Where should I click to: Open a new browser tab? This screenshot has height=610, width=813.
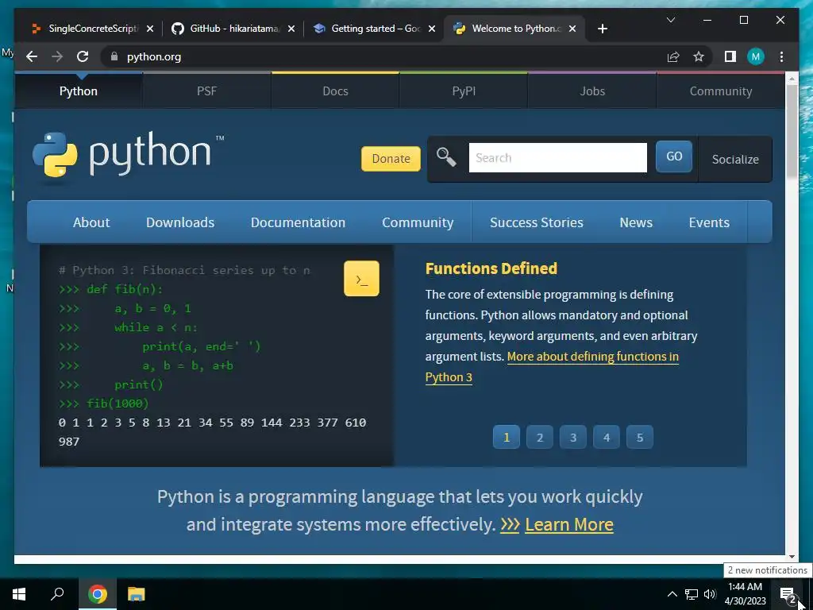pos(602,29)
